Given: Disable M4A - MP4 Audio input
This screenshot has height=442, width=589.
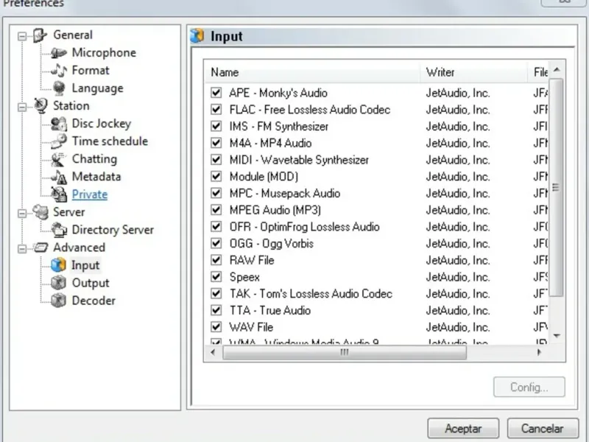Looking at the screenshot, I should pyautogui.click(x=216, y=143).
